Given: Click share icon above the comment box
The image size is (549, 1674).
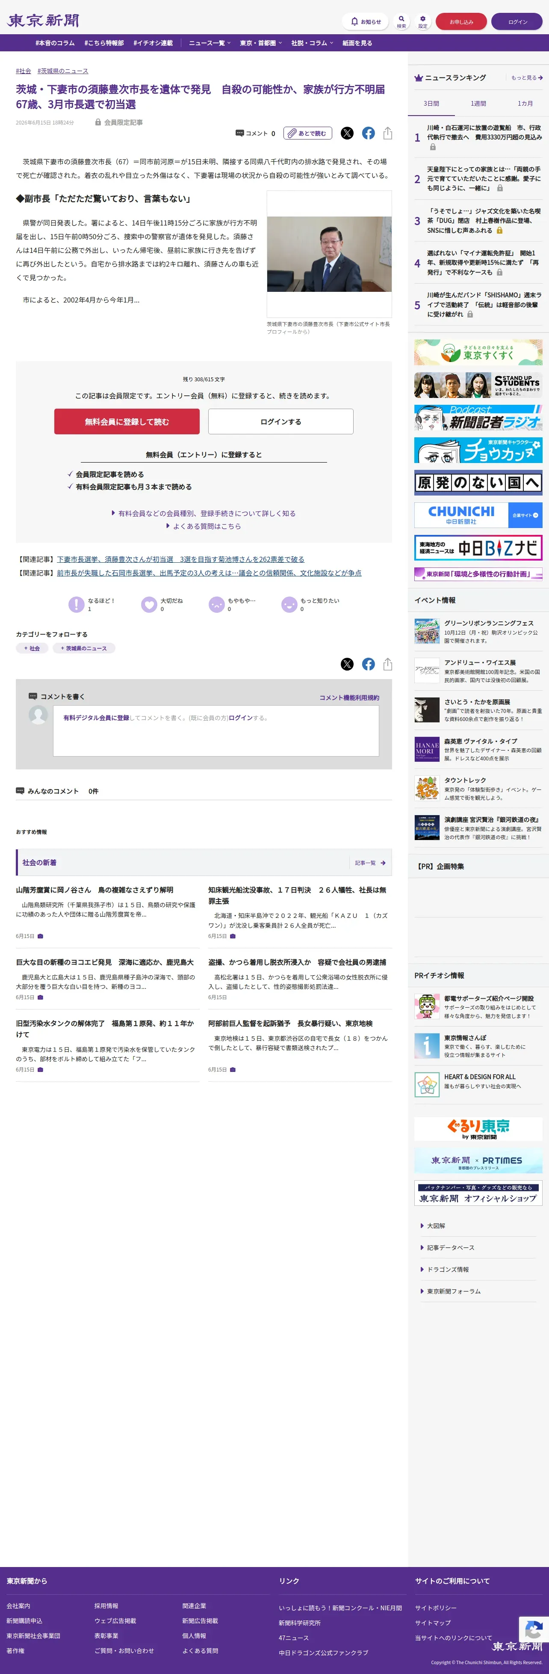Looking at the screenshot, I should pos(388,664).
